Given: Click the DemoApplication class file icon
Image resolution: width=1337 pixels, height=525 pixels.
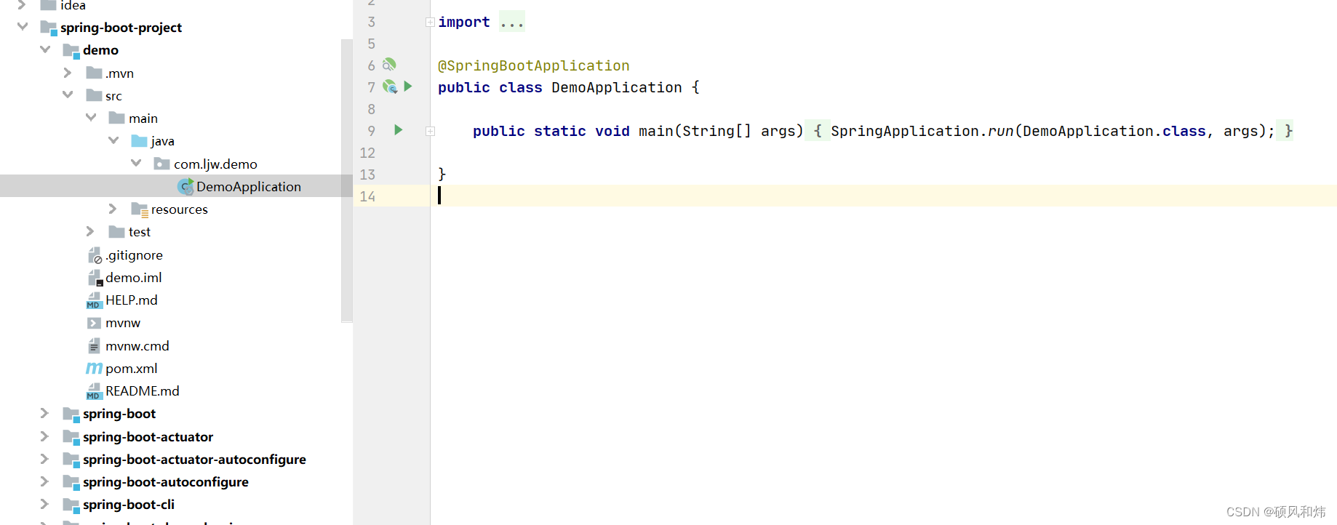Looking at the screenshot, I should tap(185, 187).
